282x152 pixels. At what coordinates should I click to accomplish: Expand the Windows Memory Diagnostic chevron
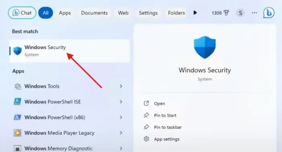click(121, 149)
